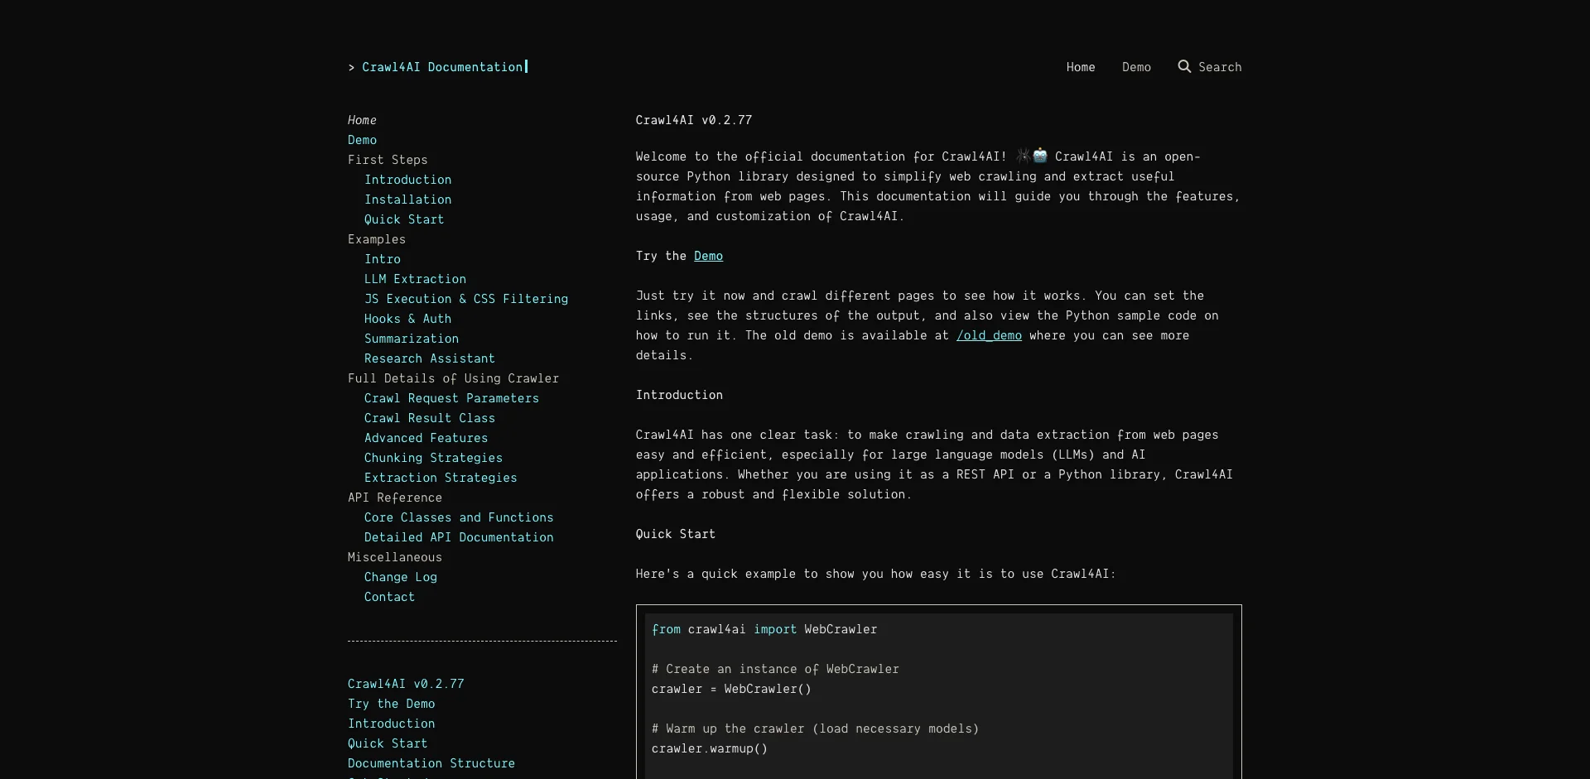Click the Search label in header
1590x779 pixels.
tap(1220, 67)
